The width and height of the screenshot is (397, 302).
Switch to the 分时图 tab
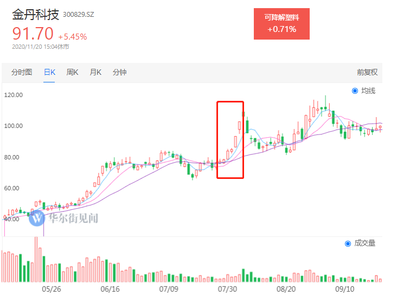pos(22,72)
